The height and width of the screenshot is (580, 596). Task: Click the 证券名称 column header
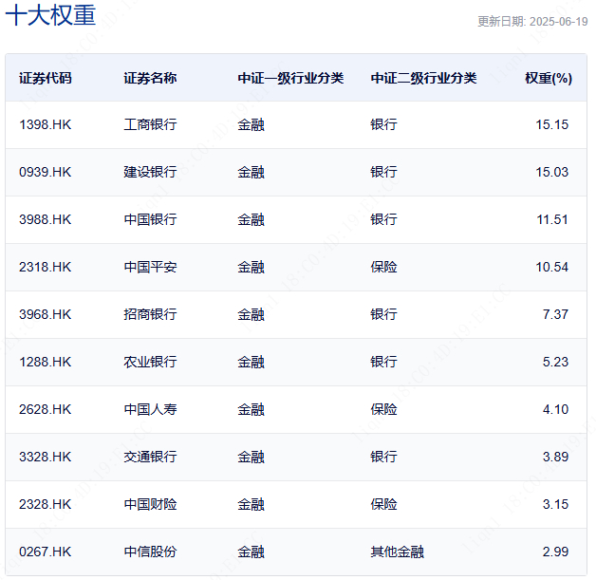pos(150,78)
